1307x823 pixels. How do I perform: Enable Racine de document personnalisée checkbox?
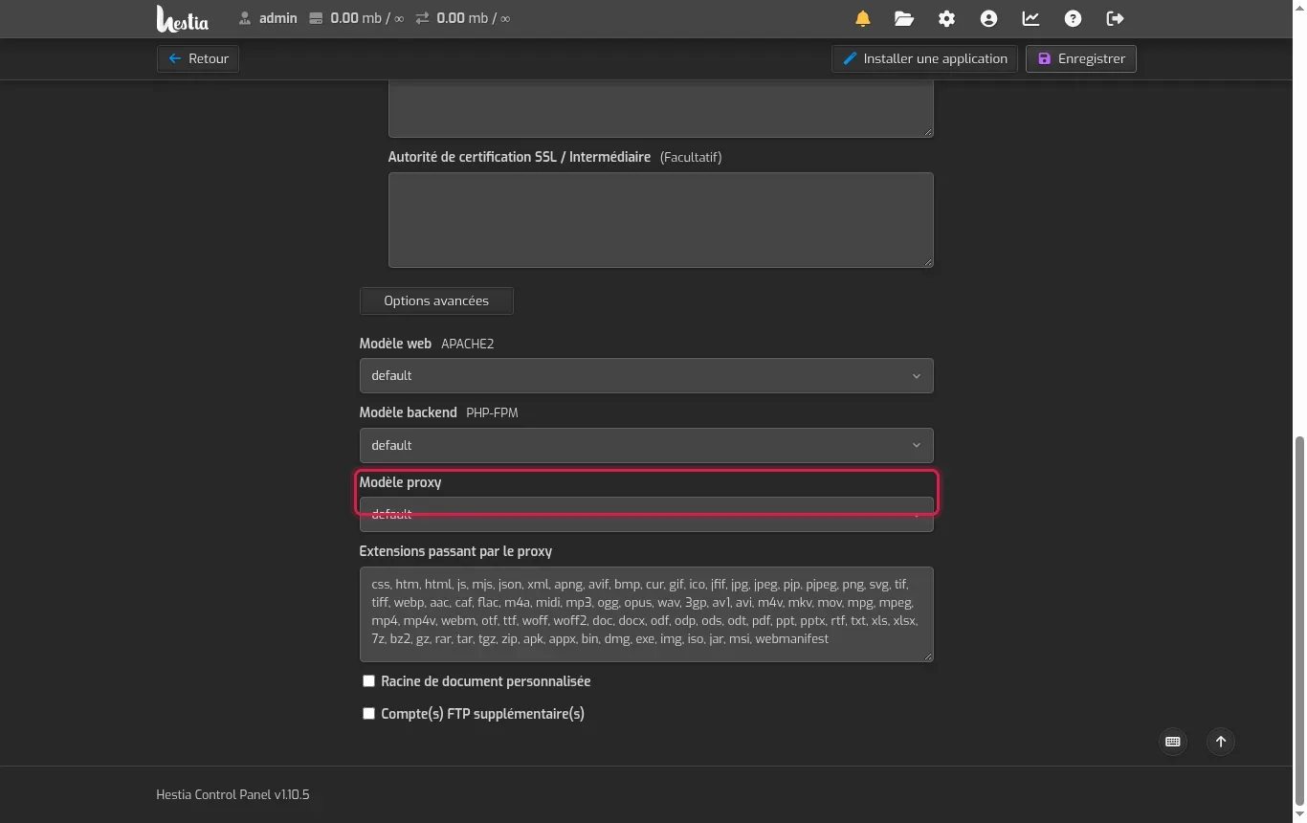(368, 681)
